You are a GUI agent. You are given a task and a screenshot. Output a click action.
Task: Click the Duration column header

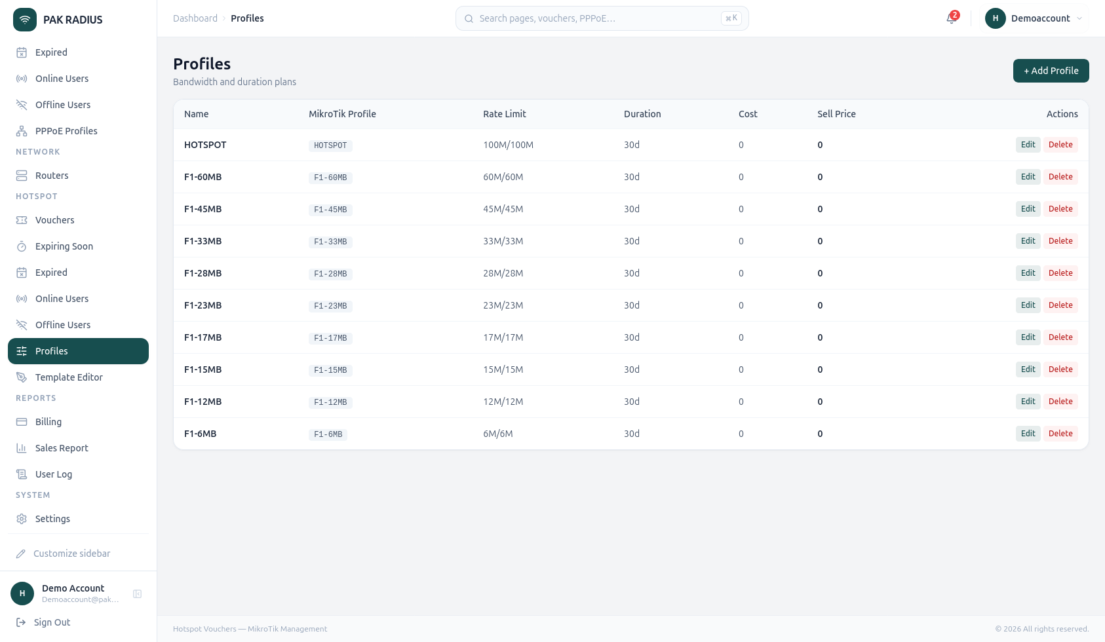pos(642,114)
